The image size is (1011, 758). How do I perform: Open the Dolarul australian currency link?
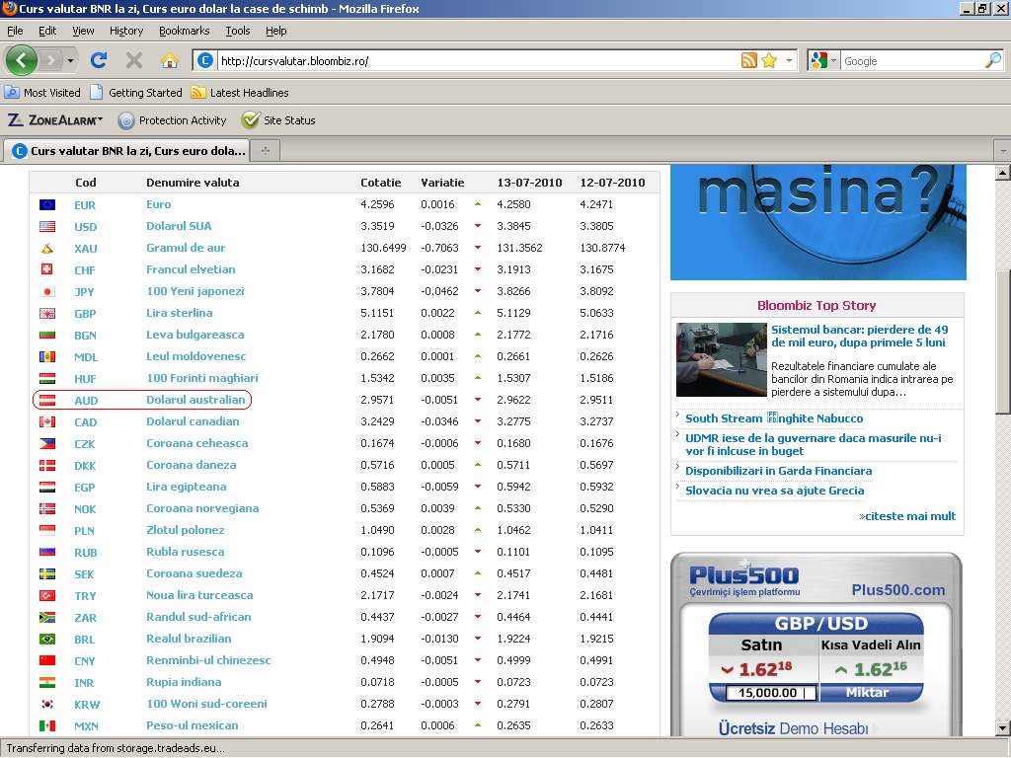[x=195, y=400]
